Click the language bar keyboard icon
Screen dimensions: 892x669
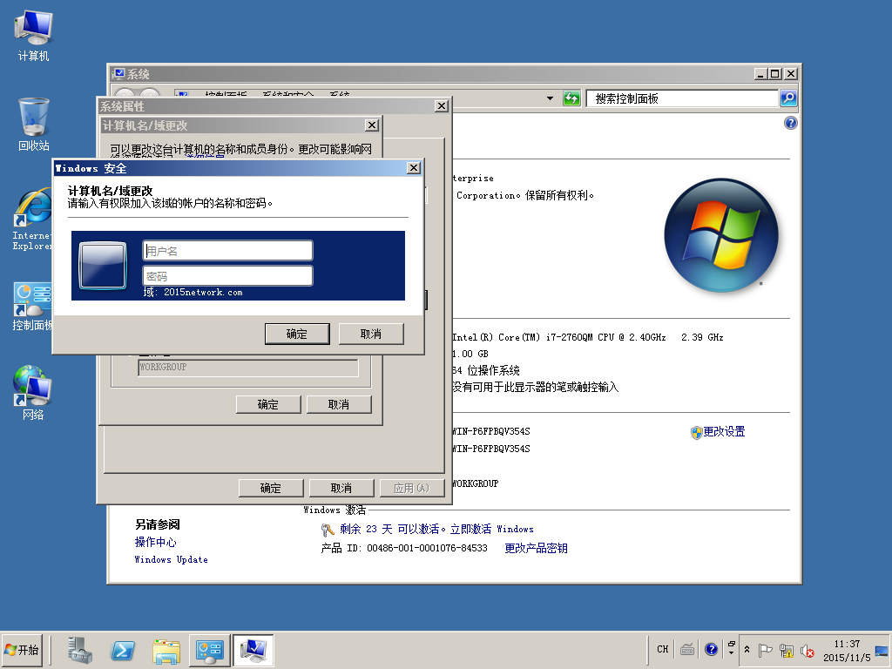tap(687, 649)
